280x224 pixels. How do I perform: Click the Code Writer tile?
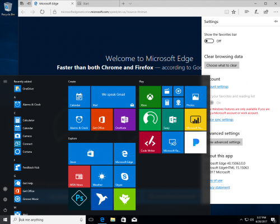coord(150,142)
